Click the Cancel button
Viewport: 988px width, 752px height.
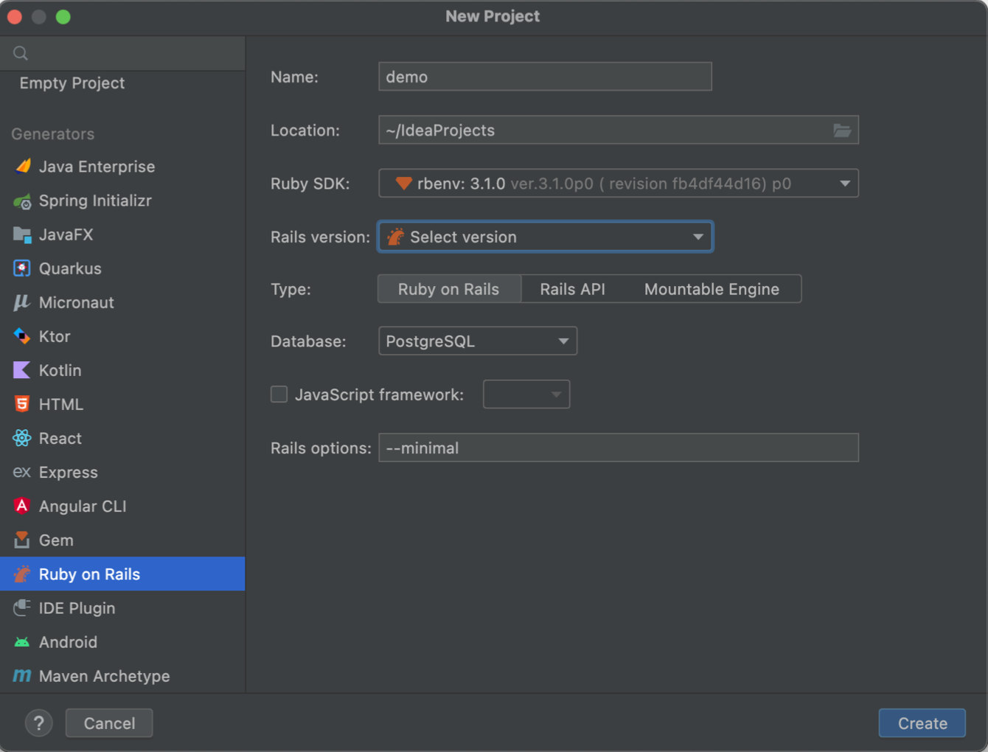click(x=109, y=723)
